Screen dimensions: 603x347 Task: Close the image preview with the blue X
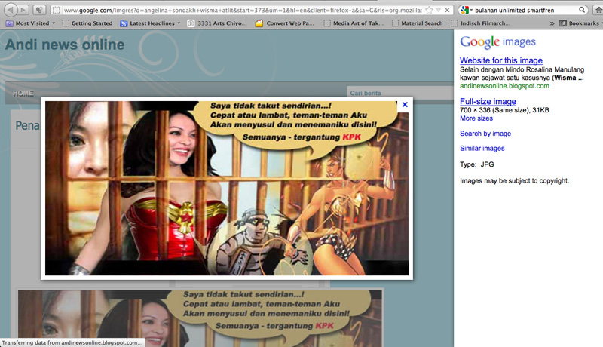coord(405,105)
